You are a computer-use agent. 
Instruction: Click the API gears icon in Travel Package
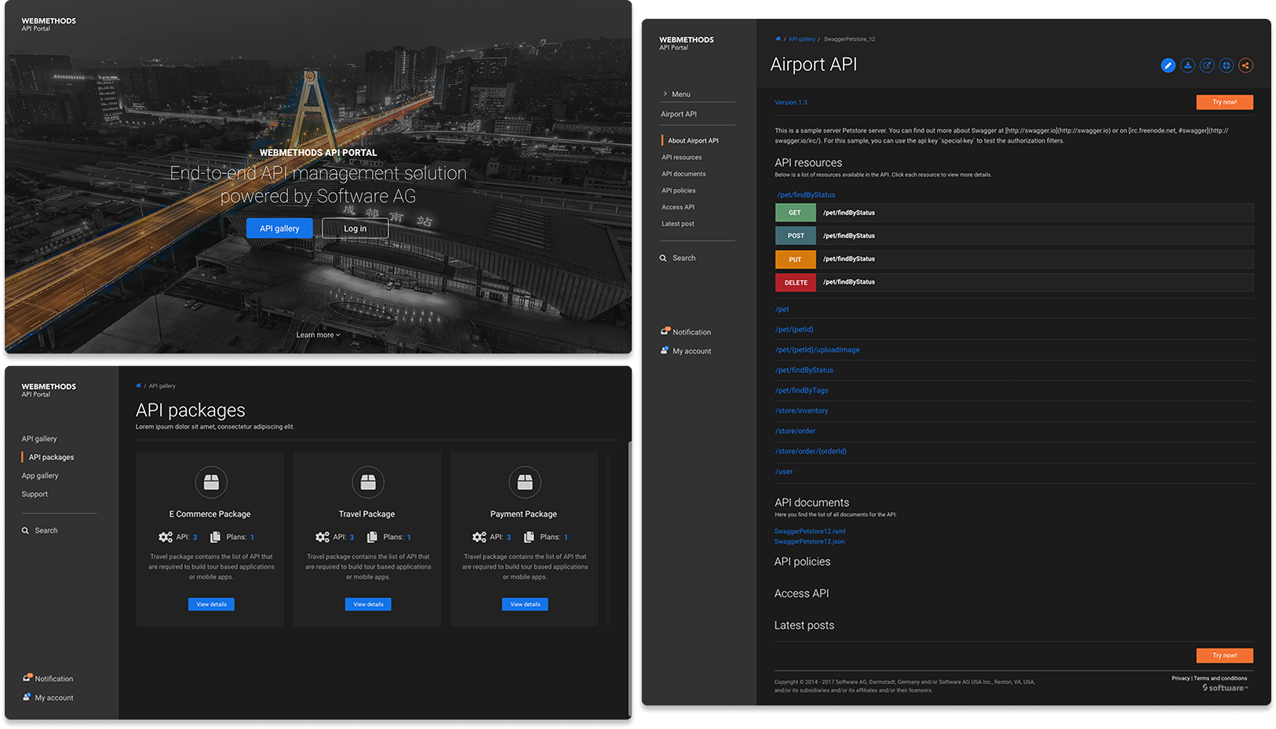(x=323, y=537)
